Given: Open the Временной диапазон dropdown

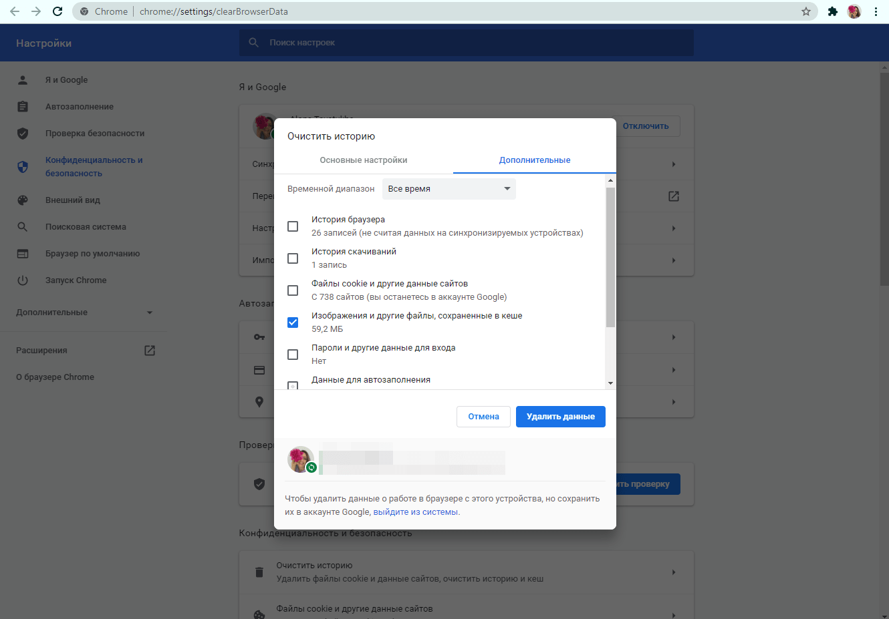Looking at the screenshot, I should point(449,189).
